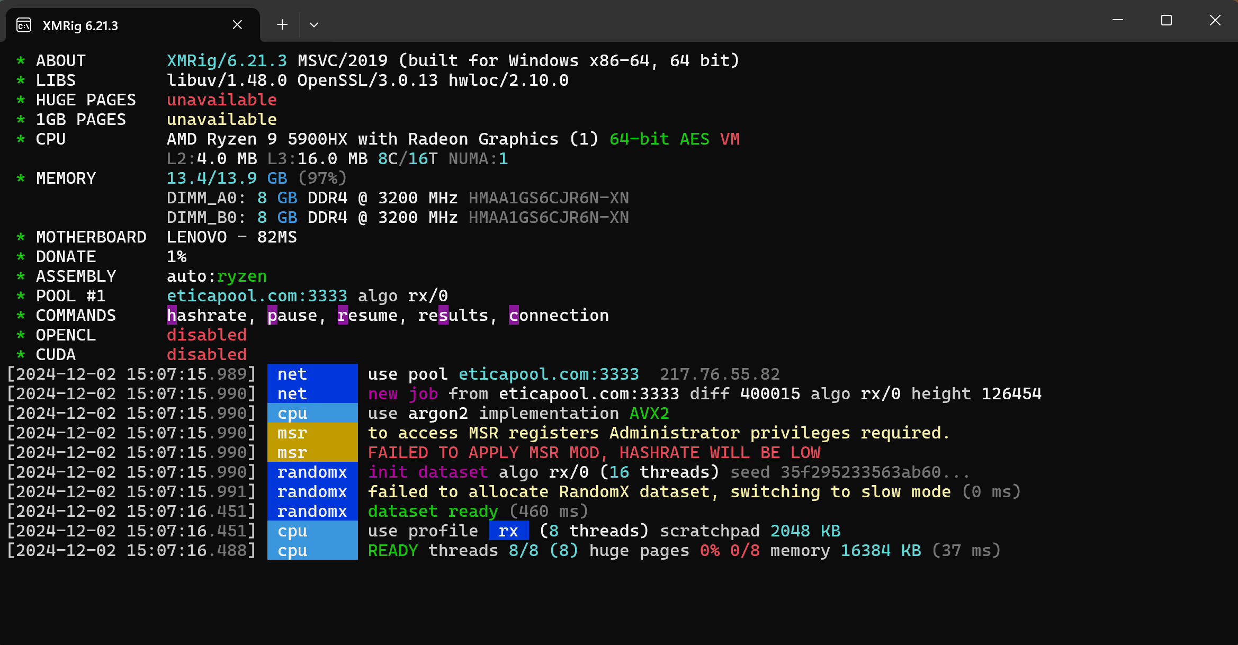Click the 'FAILED TO APPLY MSR MOD' error line
The width and height of the screenshot is (1238, 645).
click(594, 453)
